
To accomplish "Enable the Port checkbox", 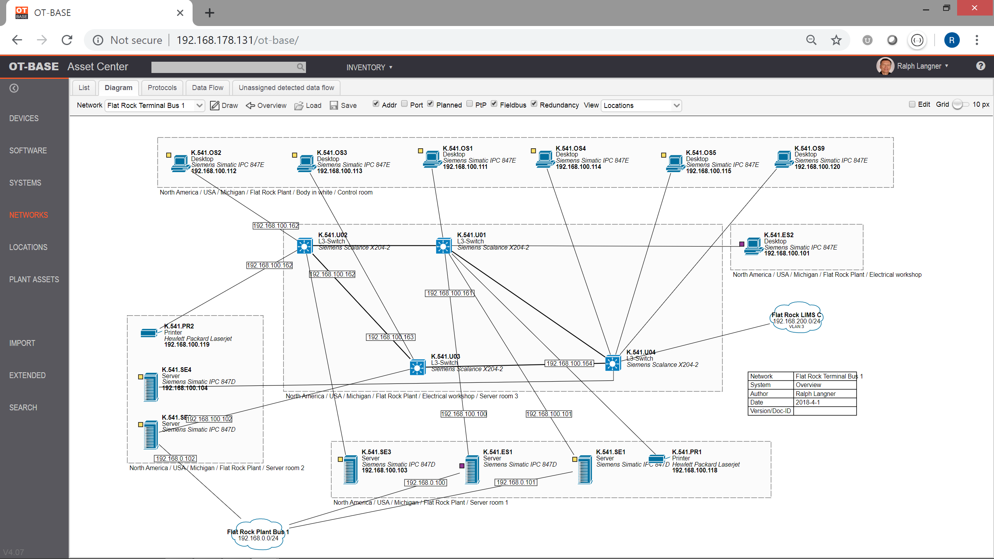I will click(x=404, y=104).
